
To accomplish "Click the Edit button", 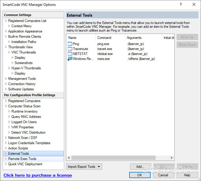I will tap(164, 167).
